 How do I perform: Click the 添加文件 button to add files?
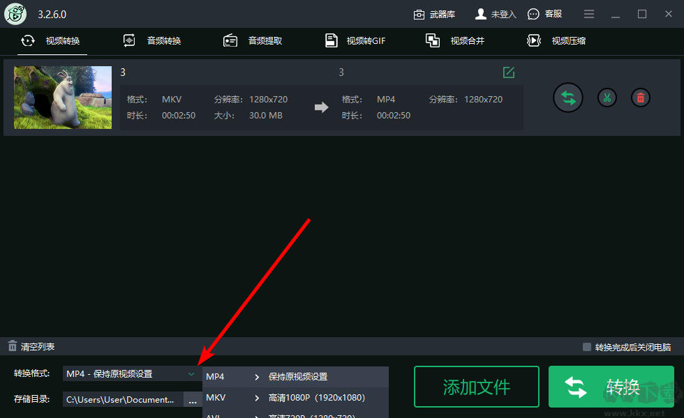tap(476, 387)
